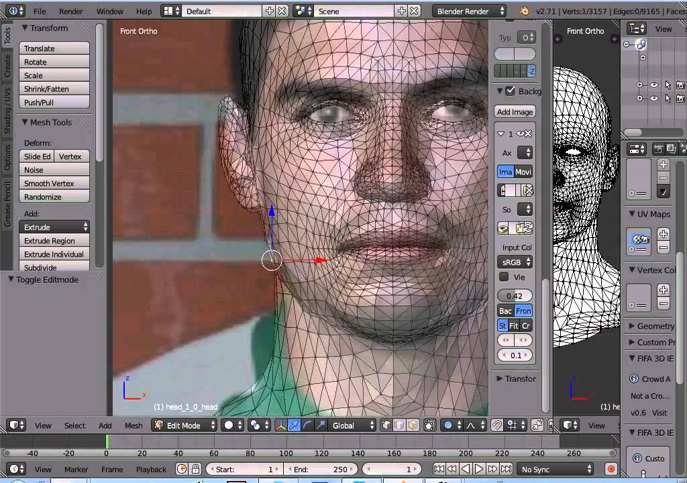Expand the Geometry panel

tap(632, 325)
